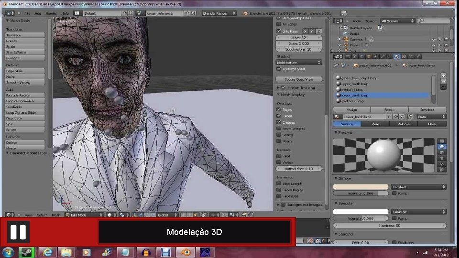Click the Camera object icon in outliner
The height and width of the screenshot is (258, 459).
(346, 39)
